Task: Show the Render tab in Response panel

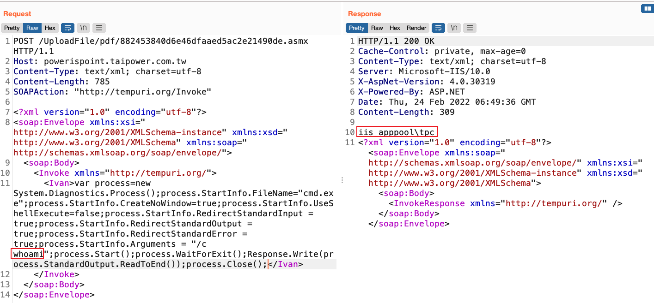Action: (x=416, y=28)
